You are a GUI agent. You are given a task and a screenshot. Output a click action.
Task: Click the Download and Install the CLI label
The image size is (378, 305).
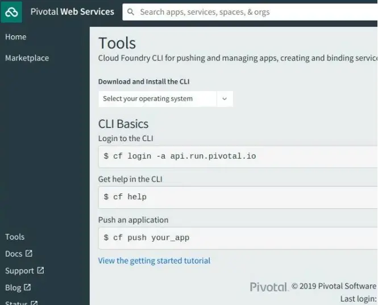144,81
